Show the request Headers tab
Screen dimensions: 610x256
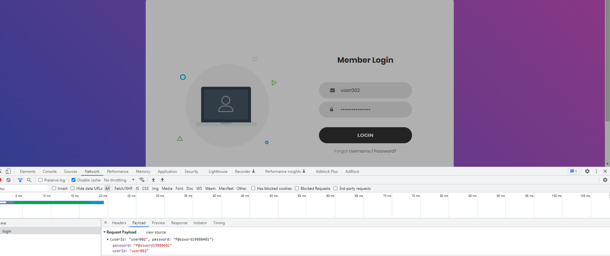(x=119, y=223)
